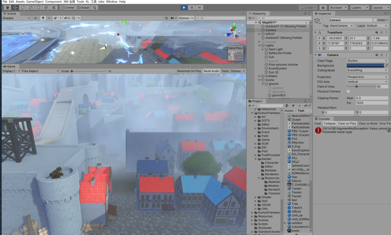Viewport: 391px width, 235px height.
Task: Open the GameObject menu
Action: 35,2
